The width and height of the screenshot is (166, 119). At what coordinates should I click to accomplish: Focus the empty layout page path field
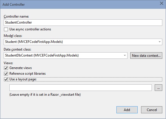click(80, 88)
